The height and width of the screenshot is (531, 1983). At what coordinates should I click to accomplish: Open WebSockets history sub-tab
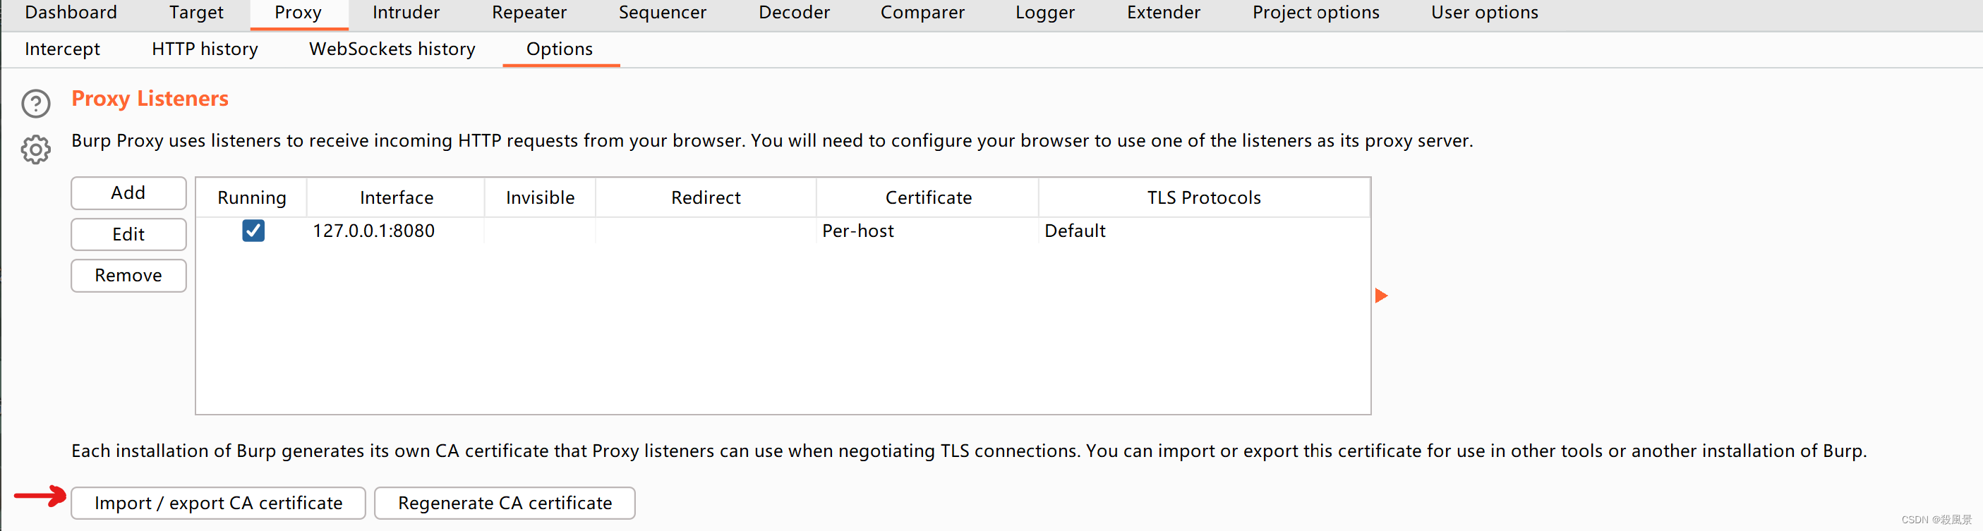click(392, 49)
